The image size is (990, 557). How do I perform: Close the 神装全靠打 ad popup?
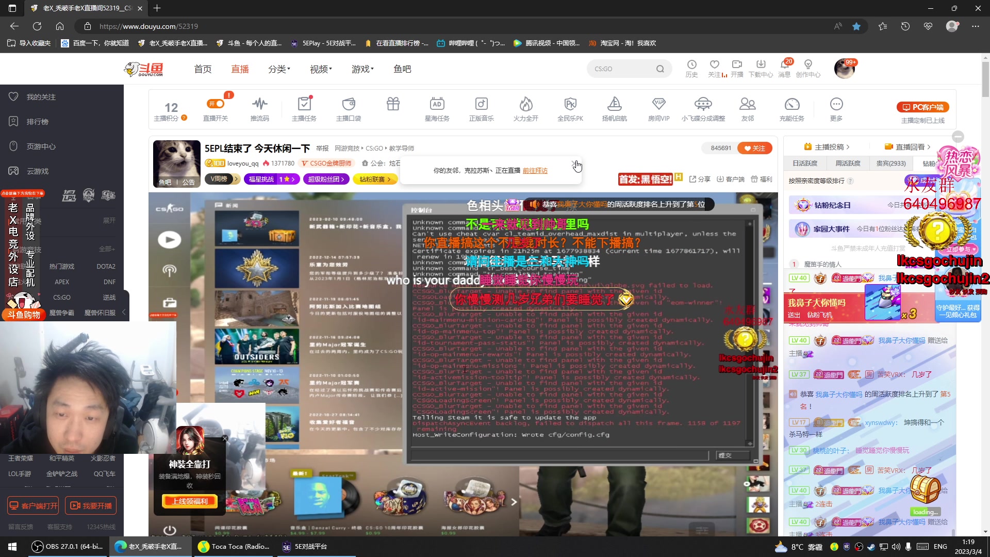coord(225,438)
